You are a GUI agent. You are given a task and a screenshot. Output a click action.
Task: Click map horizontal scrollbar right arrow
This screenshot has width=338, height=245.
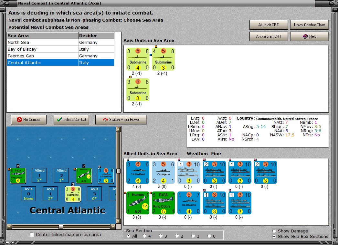click(112, 227)
